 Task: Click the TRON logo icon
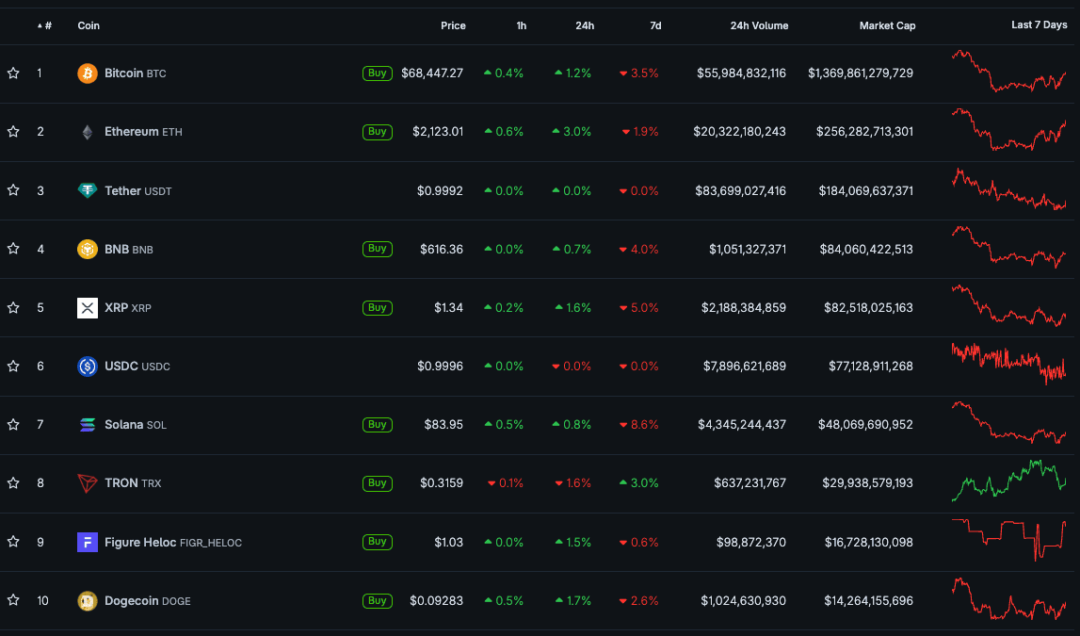pos(88,483)
